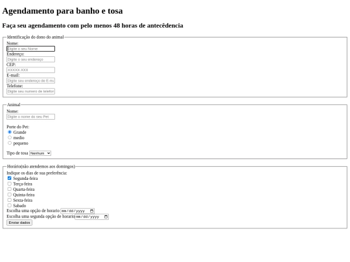This screenshot has height=262, width=350.
Task: Click 'Indique os dias de sua preferência:' text
Action: (37, 173)
